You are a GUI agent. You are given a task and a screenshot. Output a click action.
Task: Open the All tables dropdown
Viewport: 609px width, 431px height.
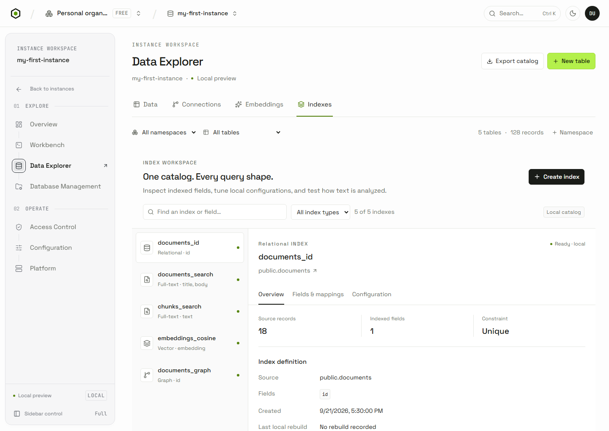tap(242, 132)
